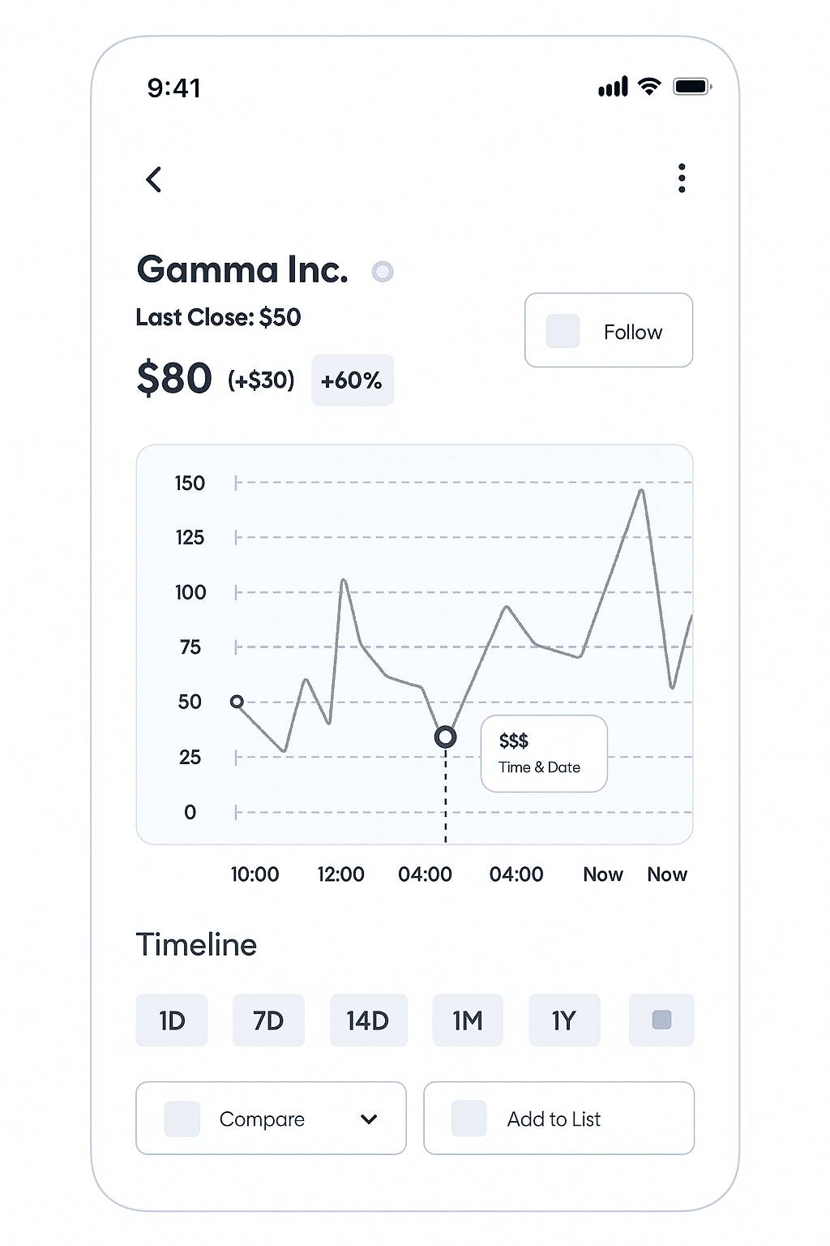The width and height of the screenshot is (830, 1246).
Task: Click the square icon in the Compare box
Action: (x=182, y=1119)
